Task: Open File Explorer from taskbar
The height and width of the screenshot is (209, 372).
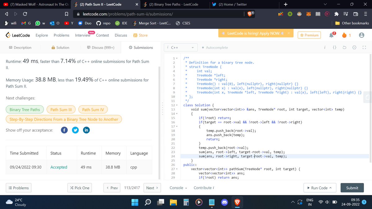Action: 173,202
